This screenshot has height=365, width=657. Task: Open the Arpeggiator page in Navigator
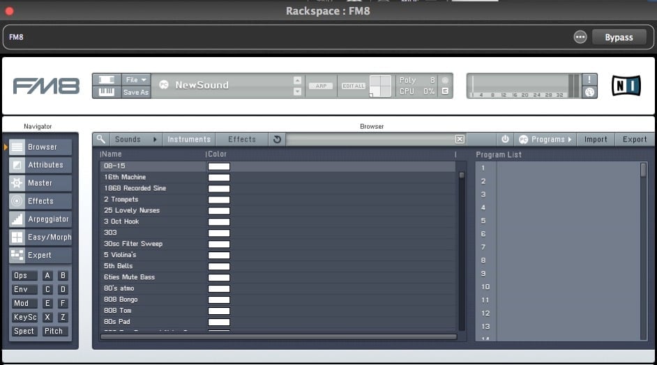[x=40, y=219]
